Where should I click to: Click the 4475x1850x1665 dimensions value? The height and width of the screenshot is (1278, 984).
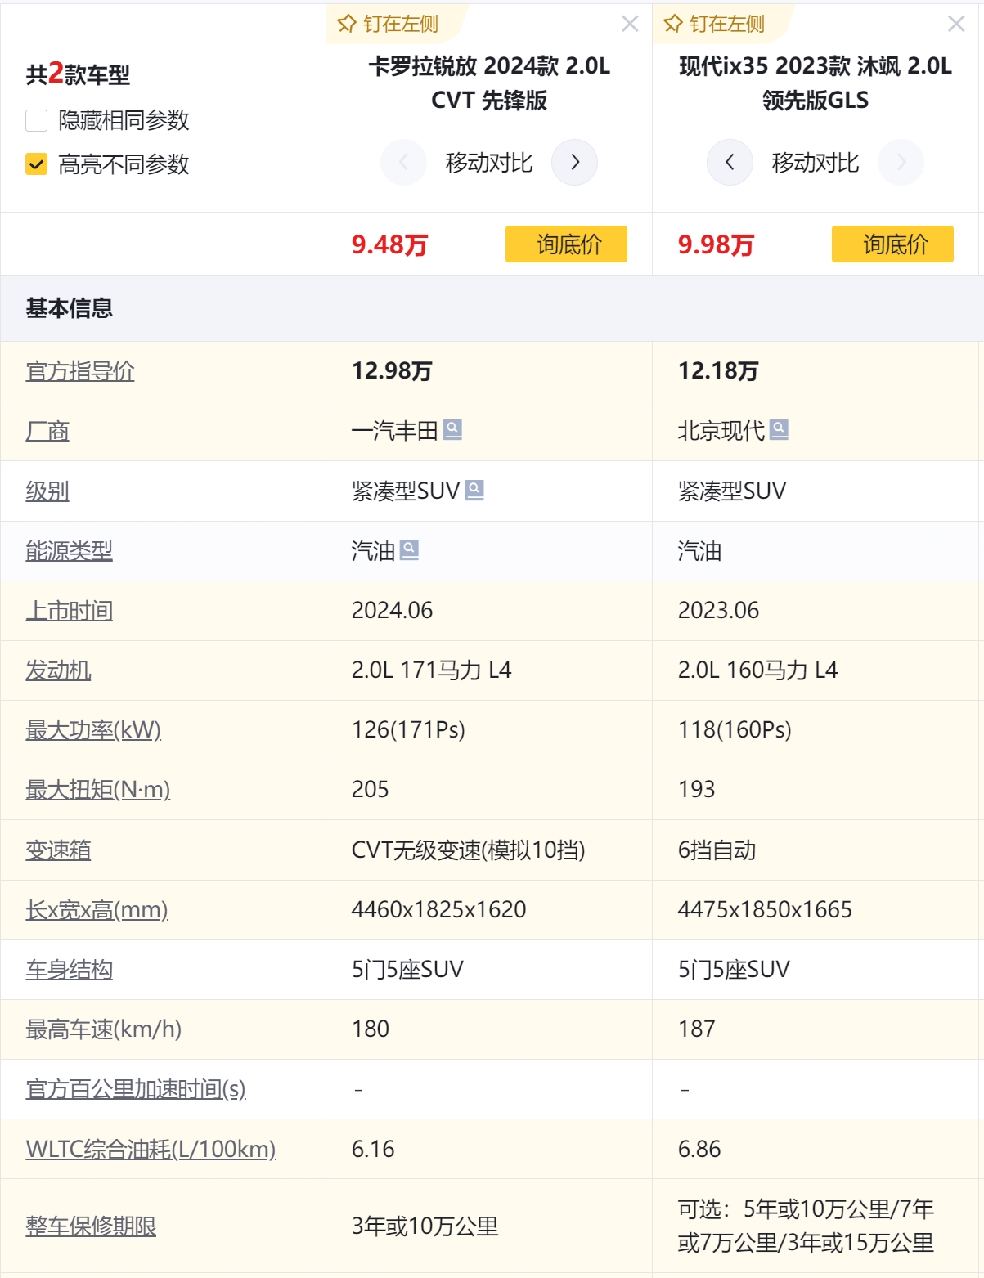pyautogui.click(x=765, y=909)
